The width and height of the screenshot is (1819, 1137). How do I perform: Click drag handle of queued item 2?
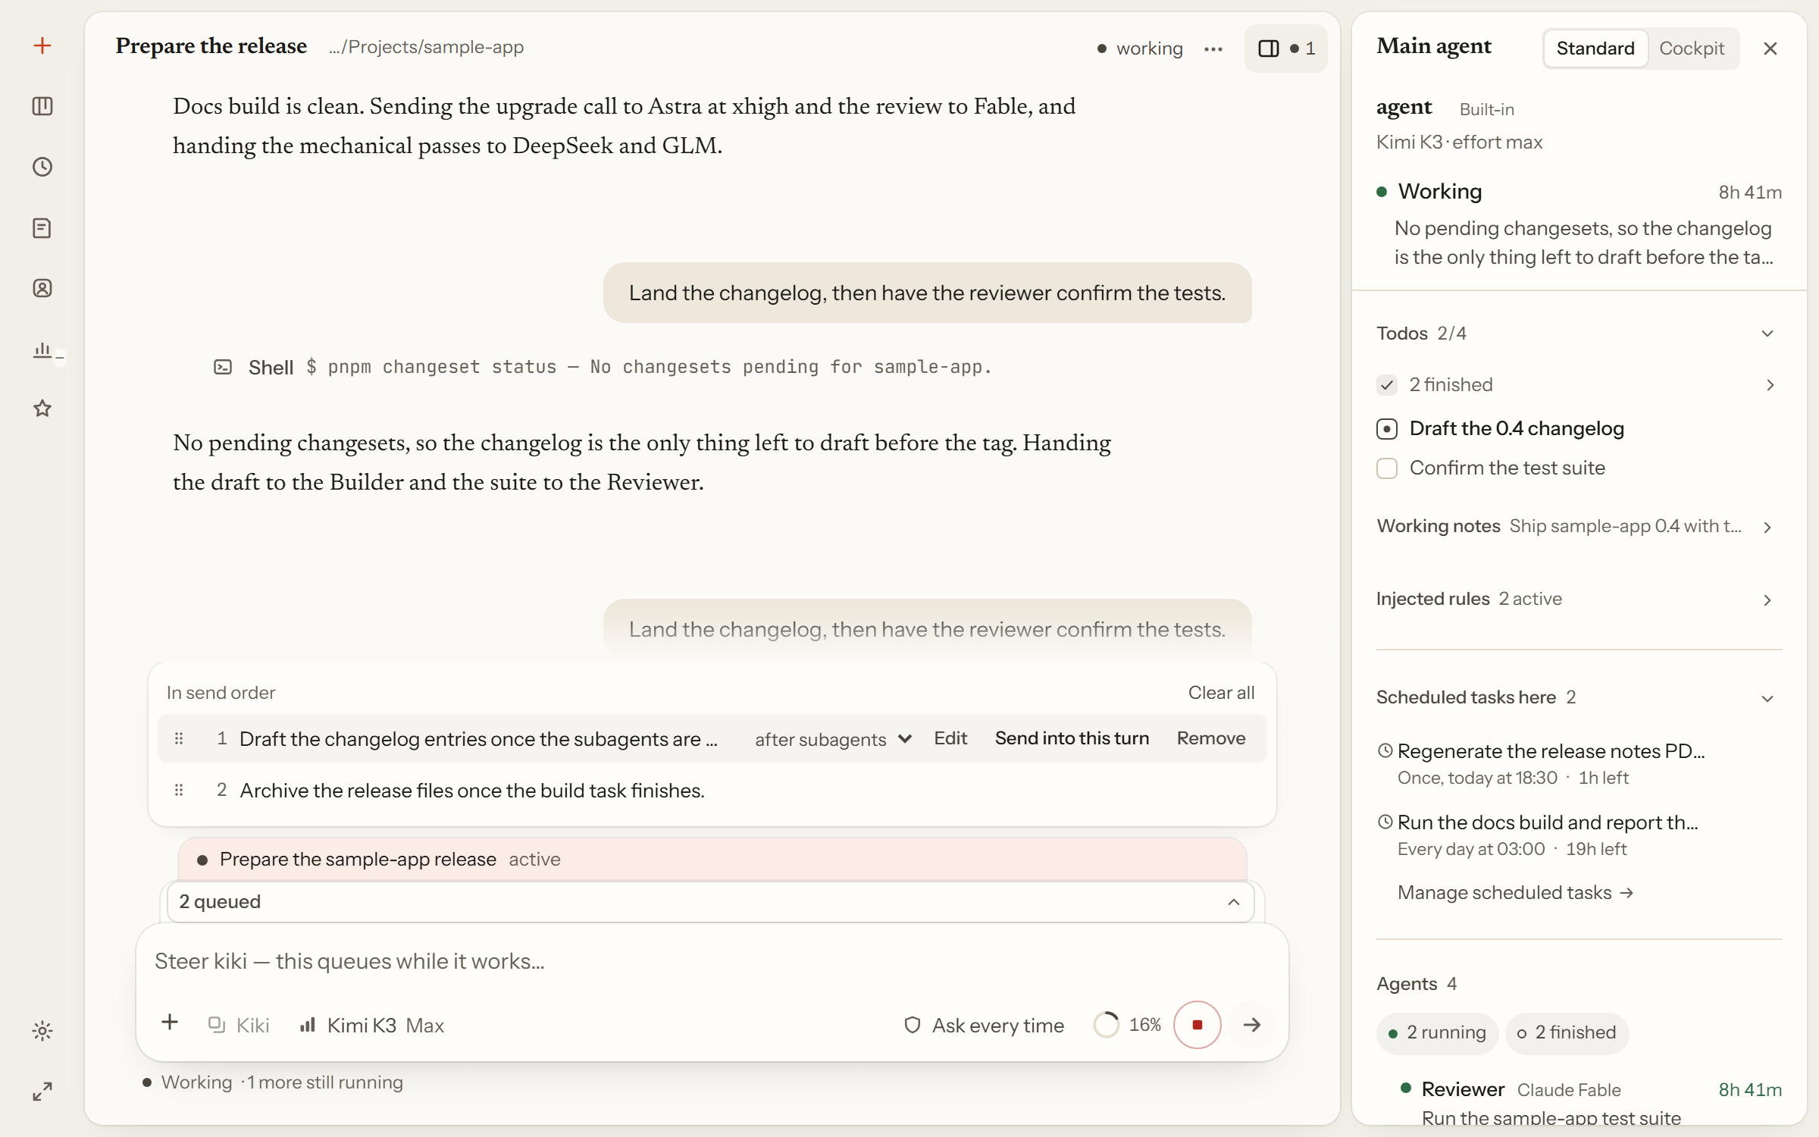pos(179,790)
